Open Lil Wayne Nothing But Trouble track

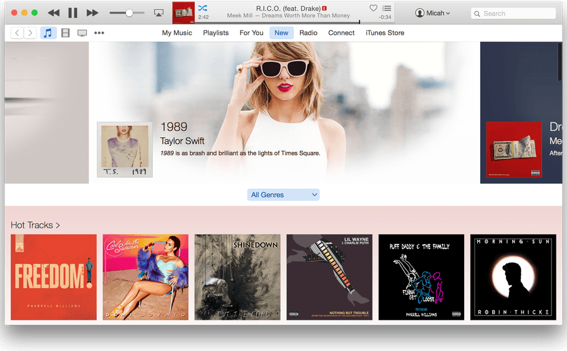[329, 277]
